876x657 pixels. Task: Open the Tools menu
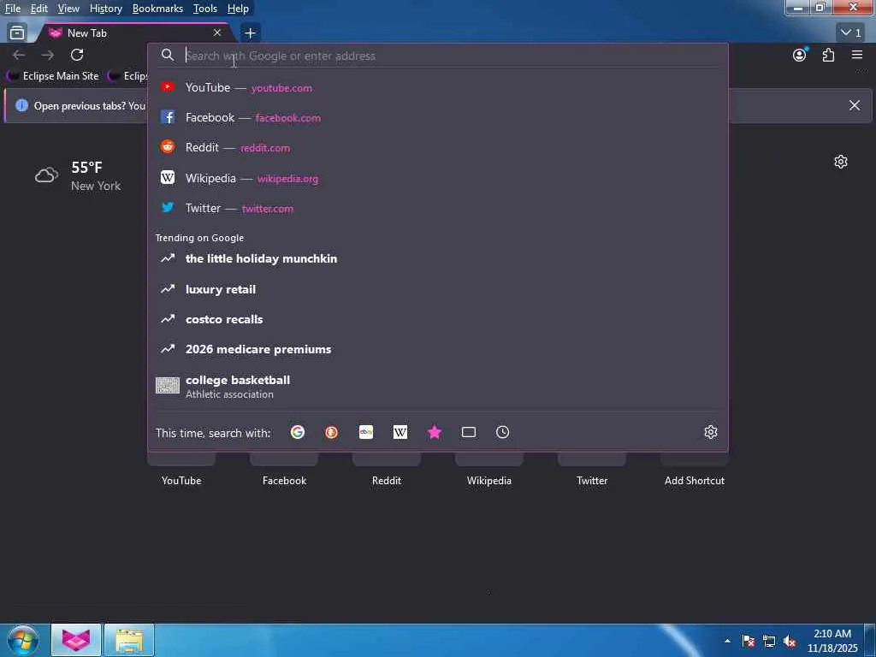point(205,9)
